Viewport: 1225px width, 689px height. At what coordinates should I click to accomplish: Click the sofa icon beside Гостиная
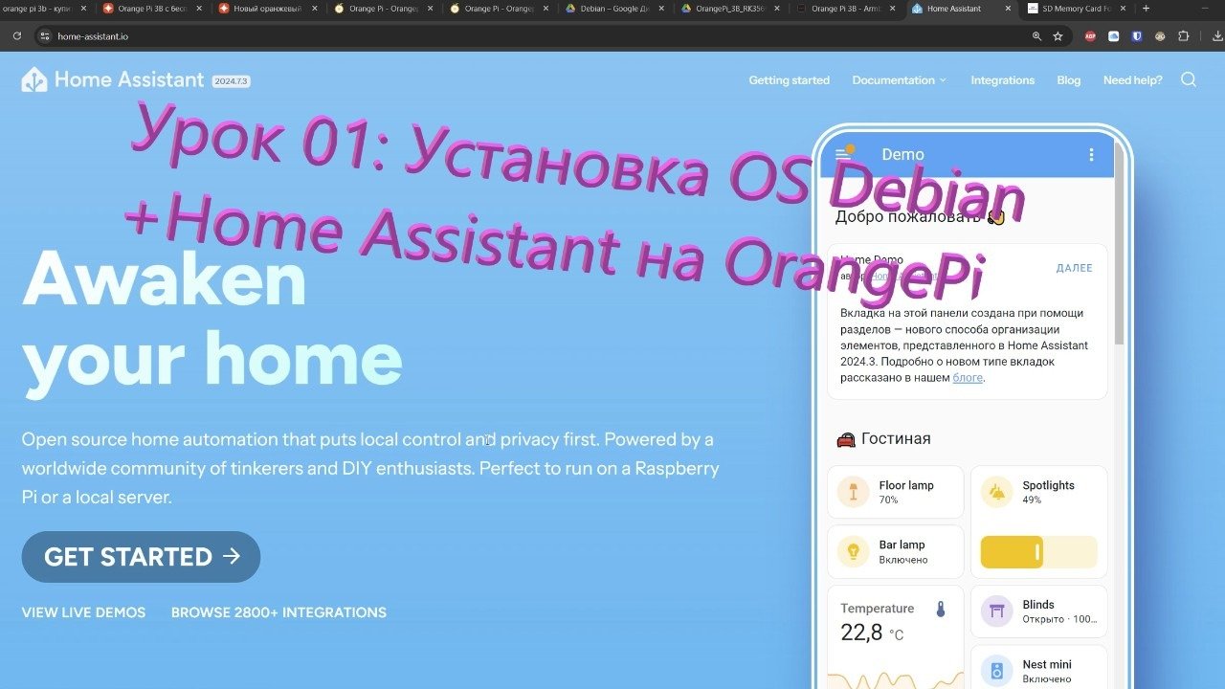pos(846,439)
